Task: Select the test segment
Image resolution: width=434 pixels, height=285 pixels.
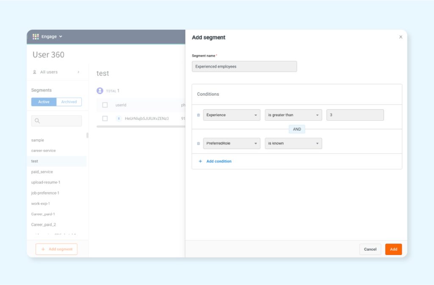Action: (x=56, y=161)
